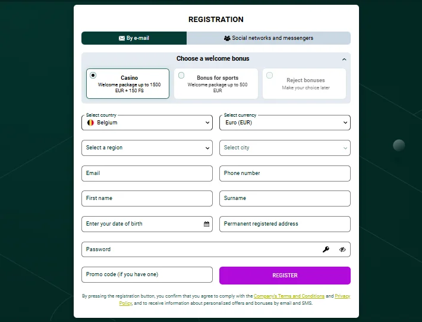The image size is (422, 322).
Task: Choose the Bonus for sports radio option
Action: tap(181, 76)
